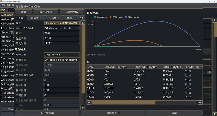Click the 关闭 button
This screenshot has height=116, width=217.
point(174,113)
